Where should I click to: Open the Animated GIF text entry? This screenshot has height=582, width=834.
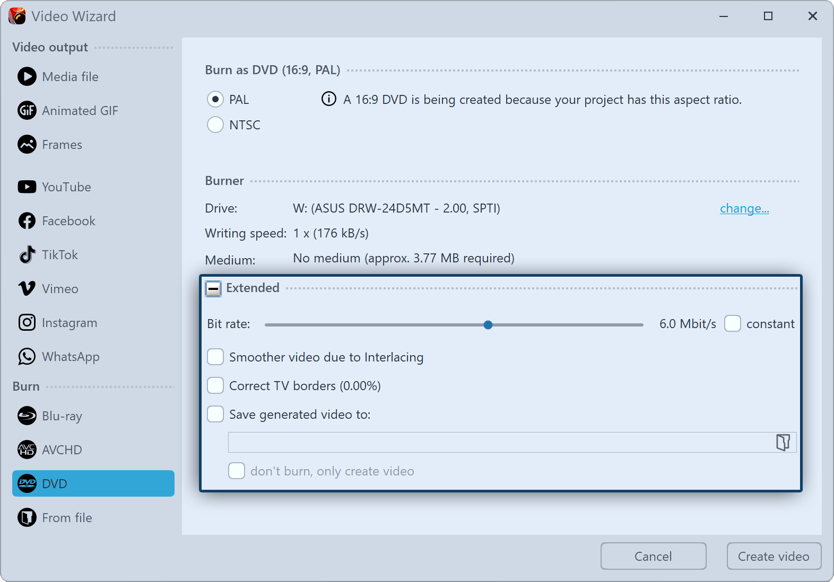tap(80, 111)
